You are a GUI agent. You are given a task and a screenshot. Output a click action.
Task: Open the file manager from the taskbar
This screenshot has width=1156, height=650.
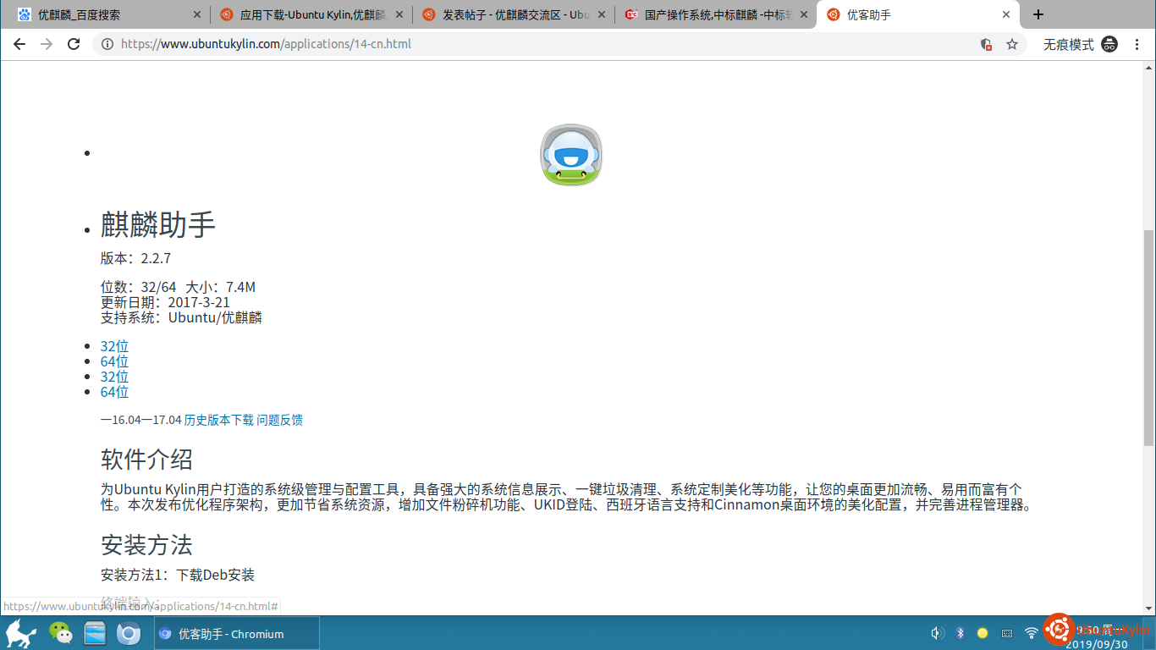[x=95, y=633]
